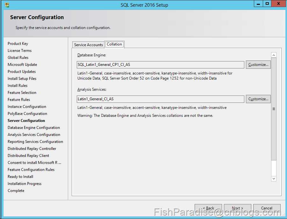
Task: Switch to the Service Accounts tab
Action: (89, 45)
